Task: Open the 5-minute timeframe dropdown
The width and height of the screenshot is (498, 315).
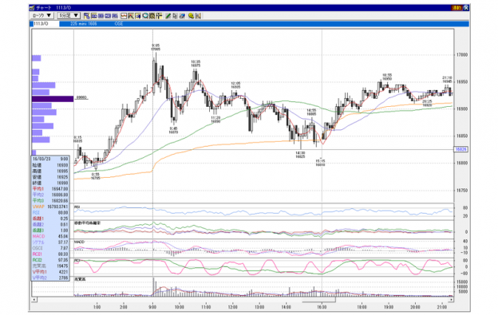Action: (69, 15)
